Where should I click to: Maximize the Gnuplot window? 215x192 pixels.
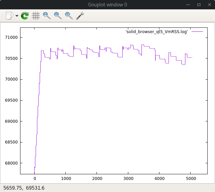pyautogui.click(x=199, y=5)
